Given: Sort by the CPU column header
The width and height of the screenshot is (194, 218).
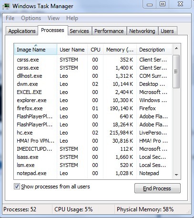Looking at the screenshot, I should click(95, 50).
